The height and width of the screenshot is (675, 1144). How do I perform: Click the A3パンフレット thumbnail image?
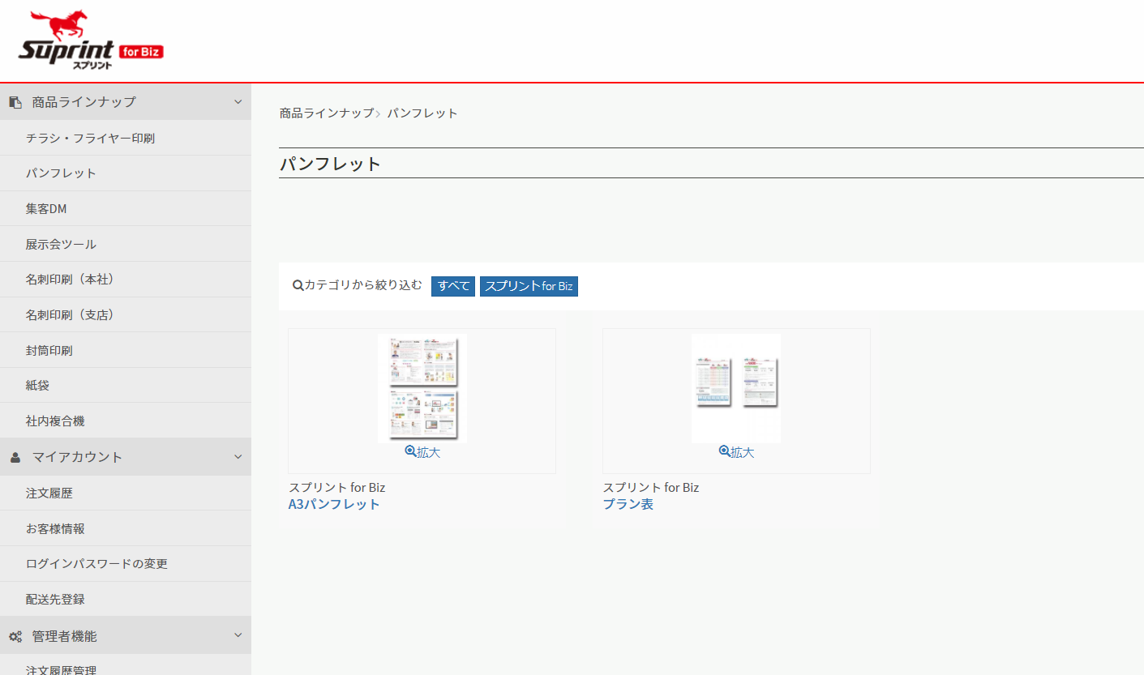pos(422,388)
